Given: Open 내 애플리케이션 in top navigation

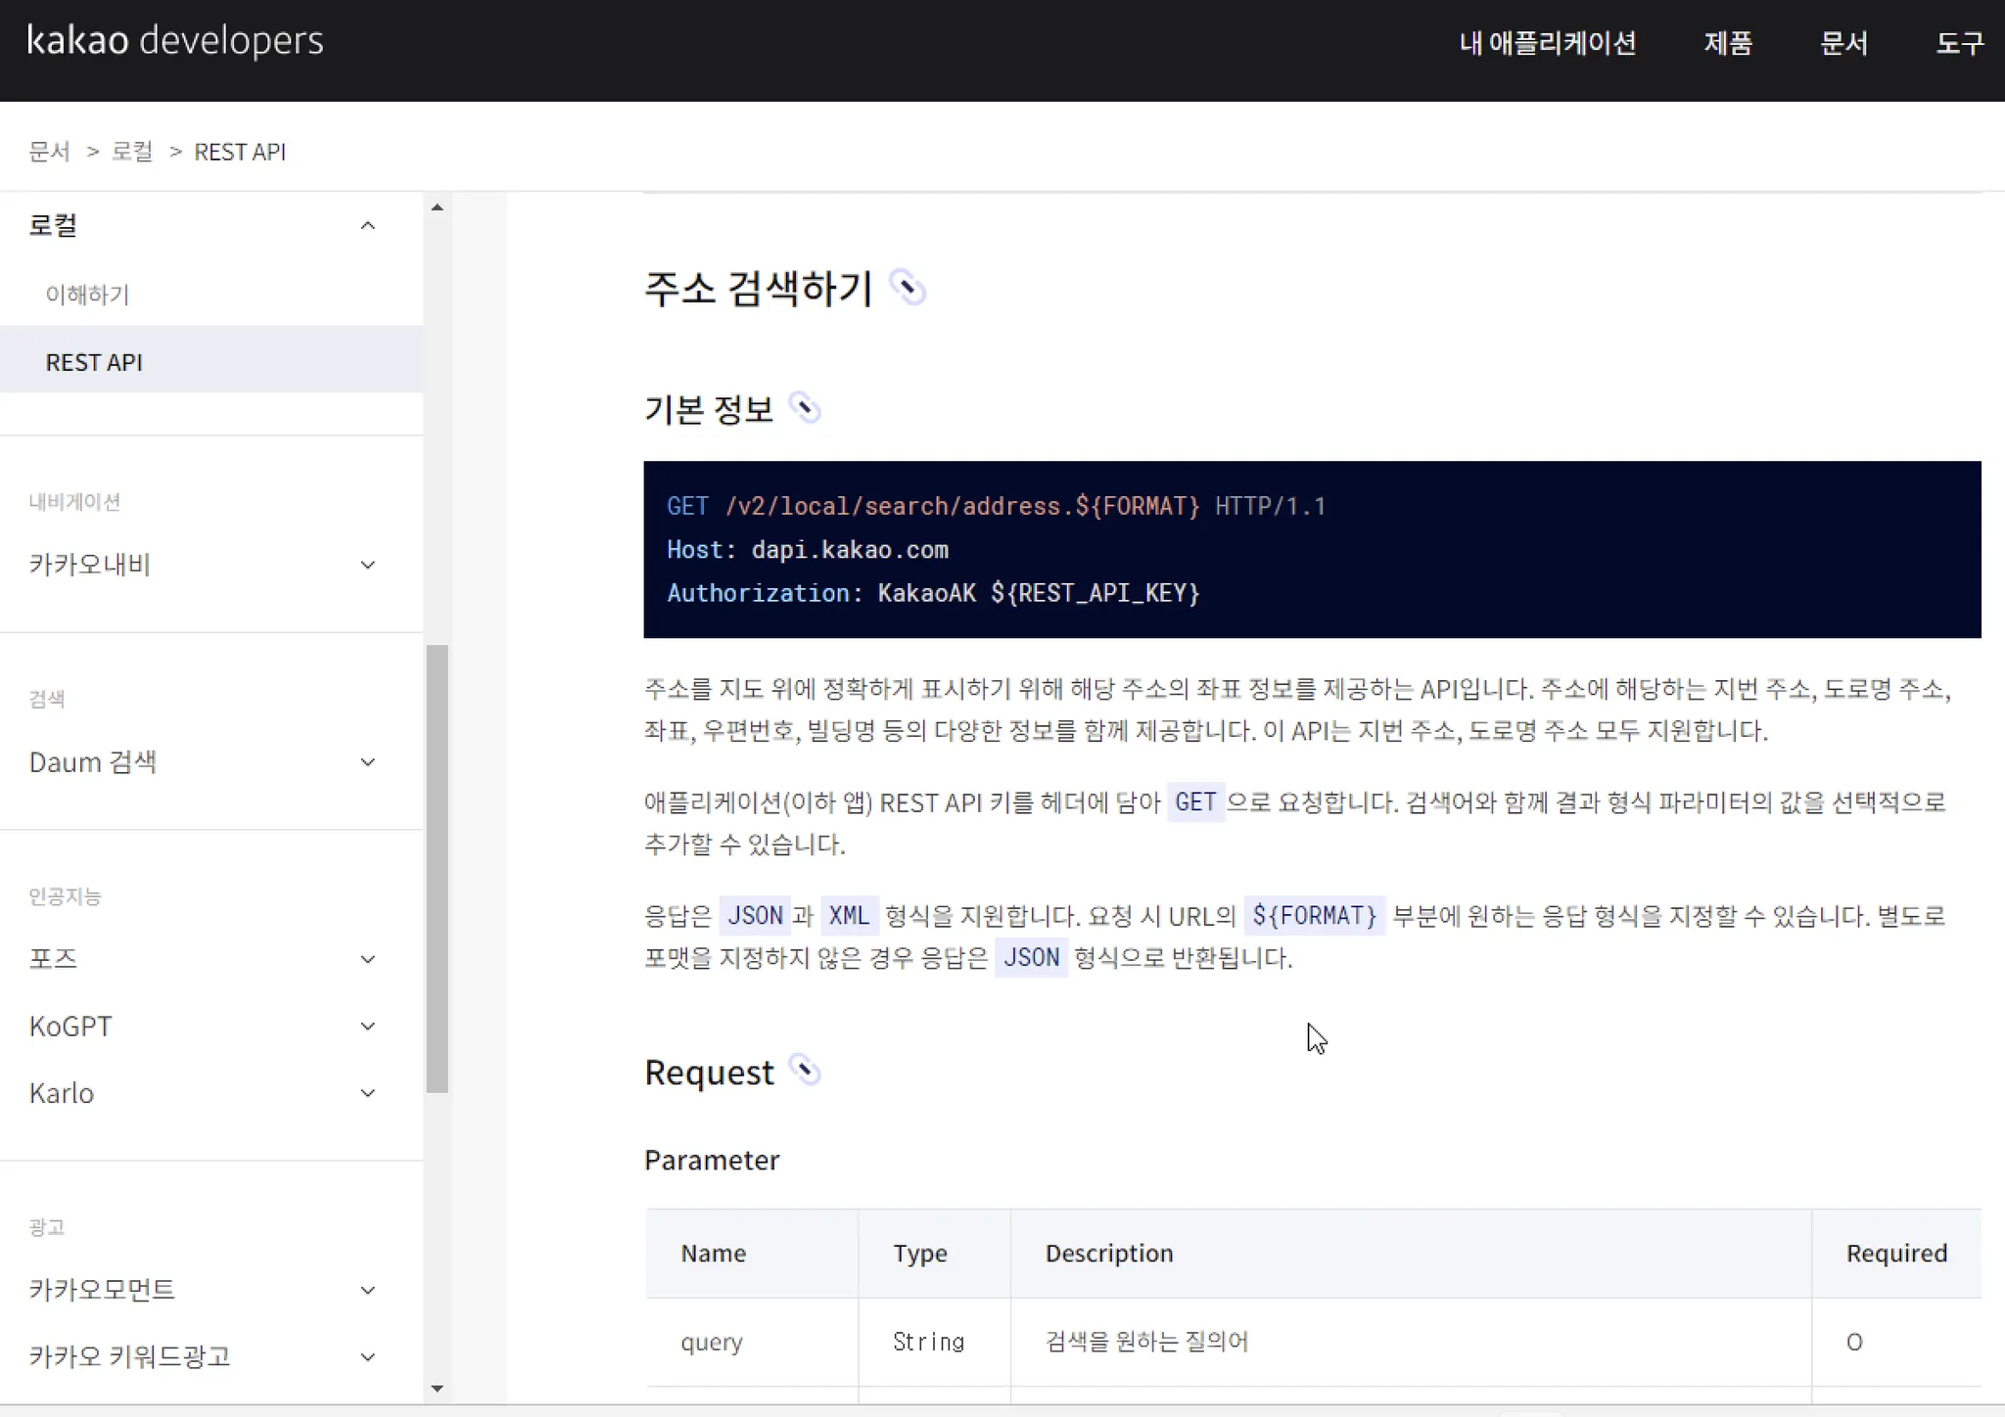Looking at the screenshot, I should coord(1547,43).
